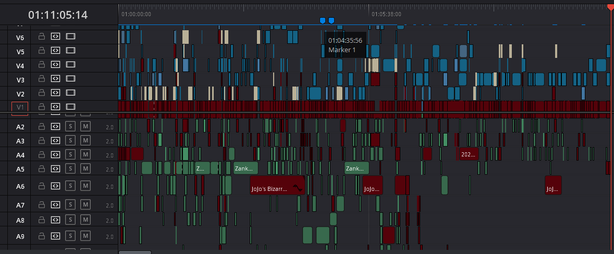Viewport: 614px width, 254px height.
Task: Lock the A4 audio track
Action: click(x=41, y=155)
